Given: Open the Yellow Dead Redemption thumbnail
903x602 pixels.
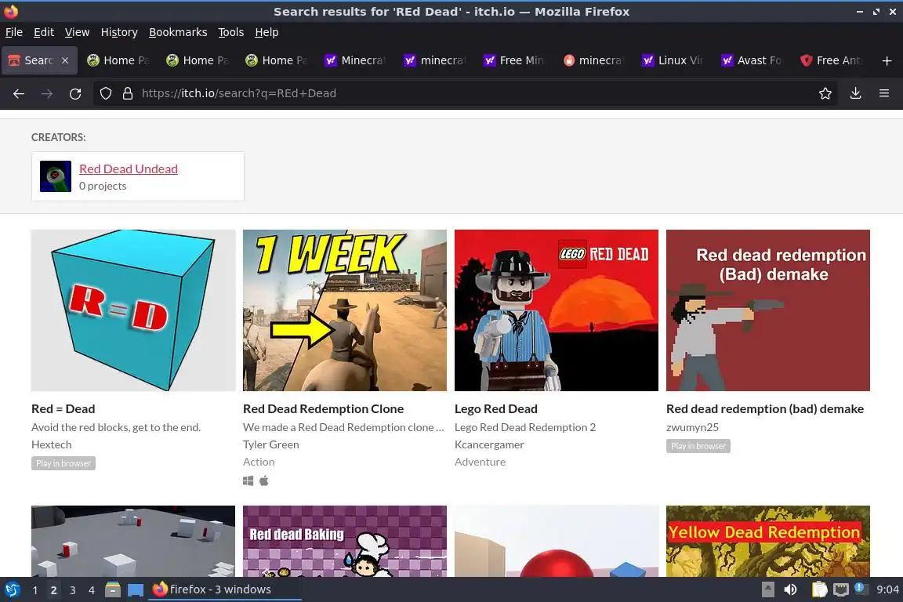Looking at the screenshot, I should (767, 541).
